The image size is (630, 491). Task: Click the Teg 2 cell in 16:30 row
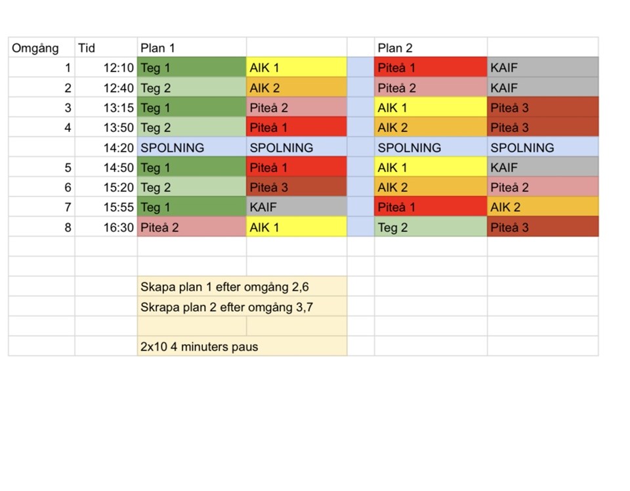[x=430, y=227]
